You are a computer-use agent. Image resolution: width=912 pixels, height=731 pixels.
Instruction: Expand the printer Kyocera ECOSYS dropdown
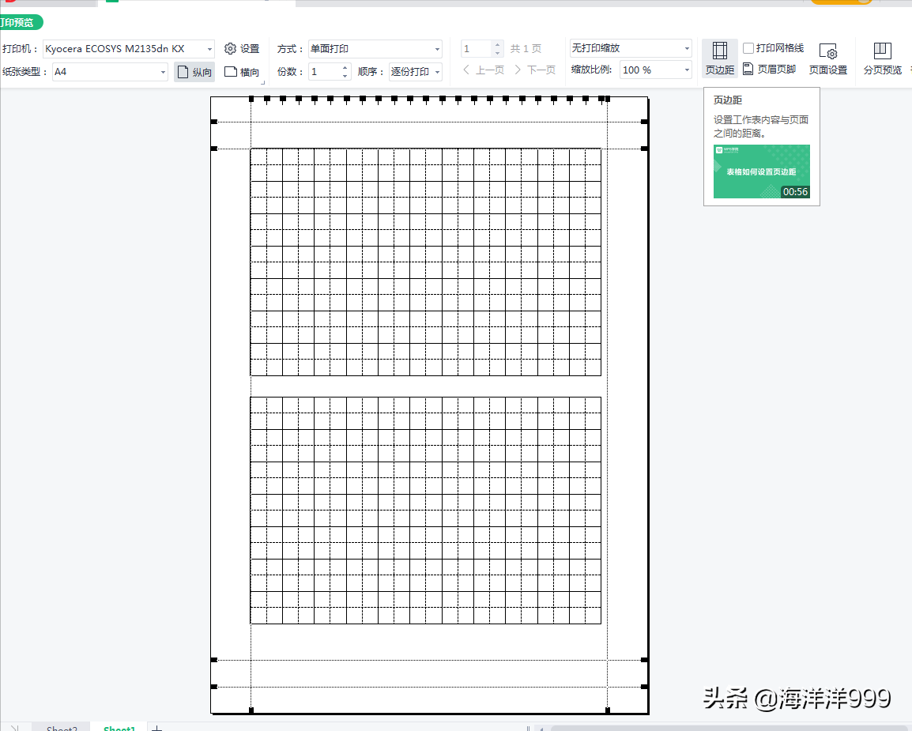pyautogui.click(x=209, y=50)
